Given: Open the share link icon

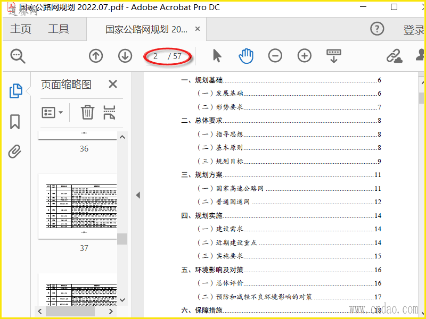Looking at the screenshot, I should click(x=394, y=56).
